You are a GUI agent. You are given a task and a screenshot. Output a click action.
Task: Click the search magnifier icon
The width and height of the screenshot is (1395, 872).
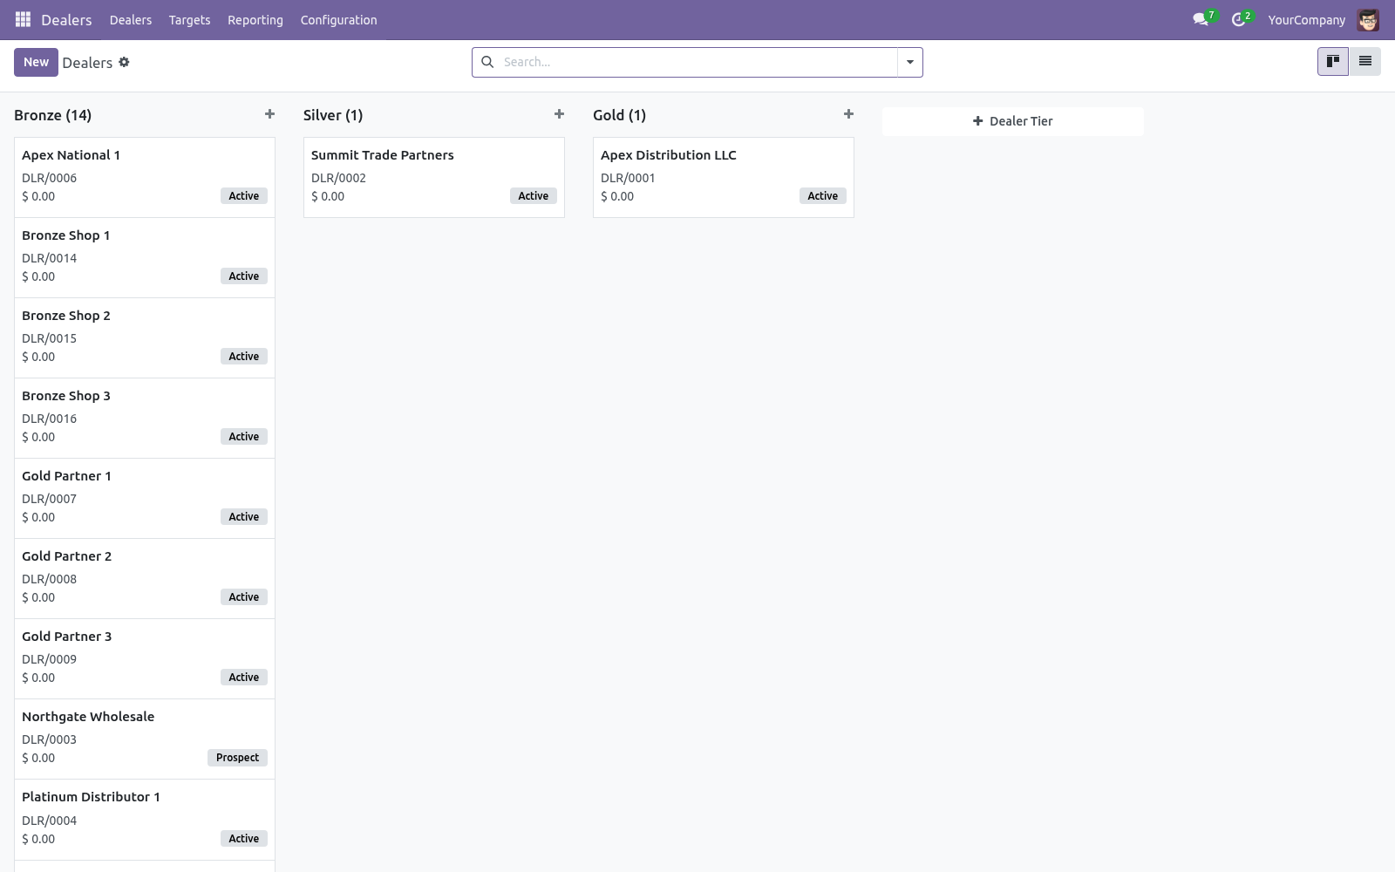(x=487, y=62)
